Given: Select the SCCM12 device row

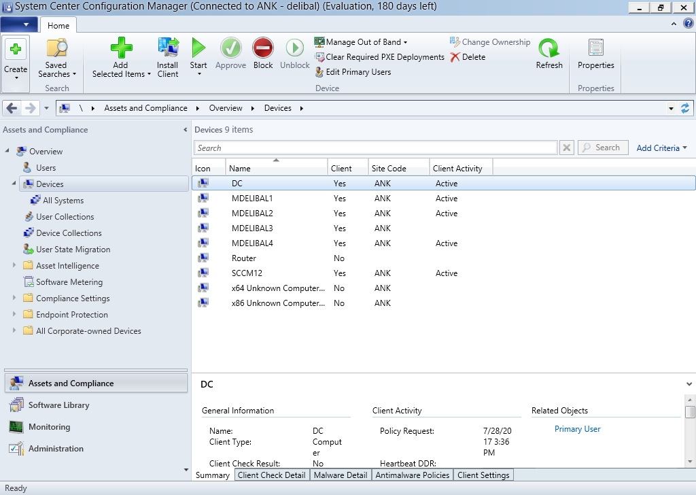Looking at the screenshot, I should tap(247, 273).
